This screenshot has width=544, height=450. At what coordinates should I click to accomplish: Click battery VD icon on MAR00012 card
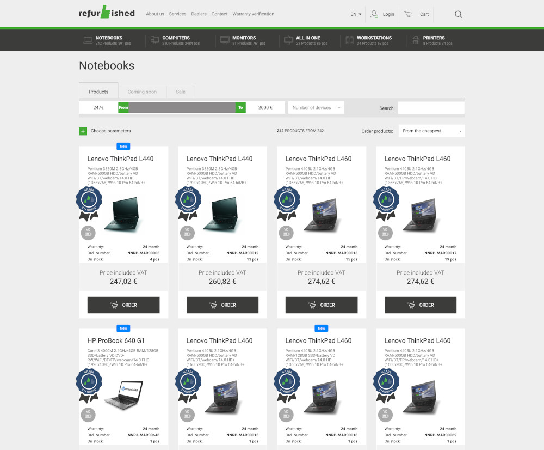[187, 233]
